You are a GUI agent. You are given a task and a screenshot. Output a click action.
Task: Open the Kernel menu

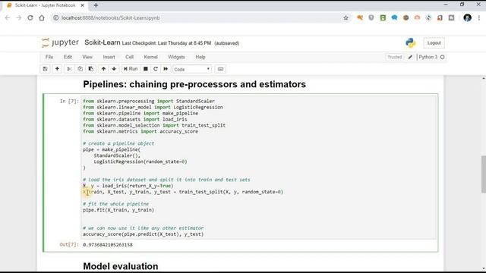pos(151,57)
